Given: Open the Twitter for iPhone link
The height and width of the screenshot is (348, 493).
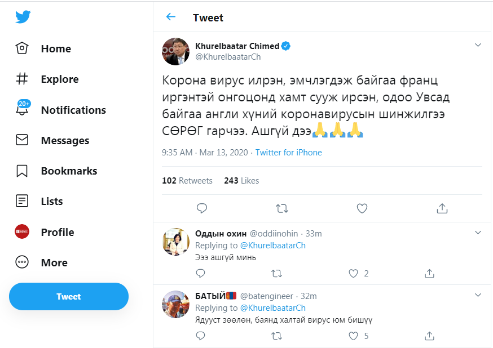Looking at the screenshot, I should click(288, 153).
